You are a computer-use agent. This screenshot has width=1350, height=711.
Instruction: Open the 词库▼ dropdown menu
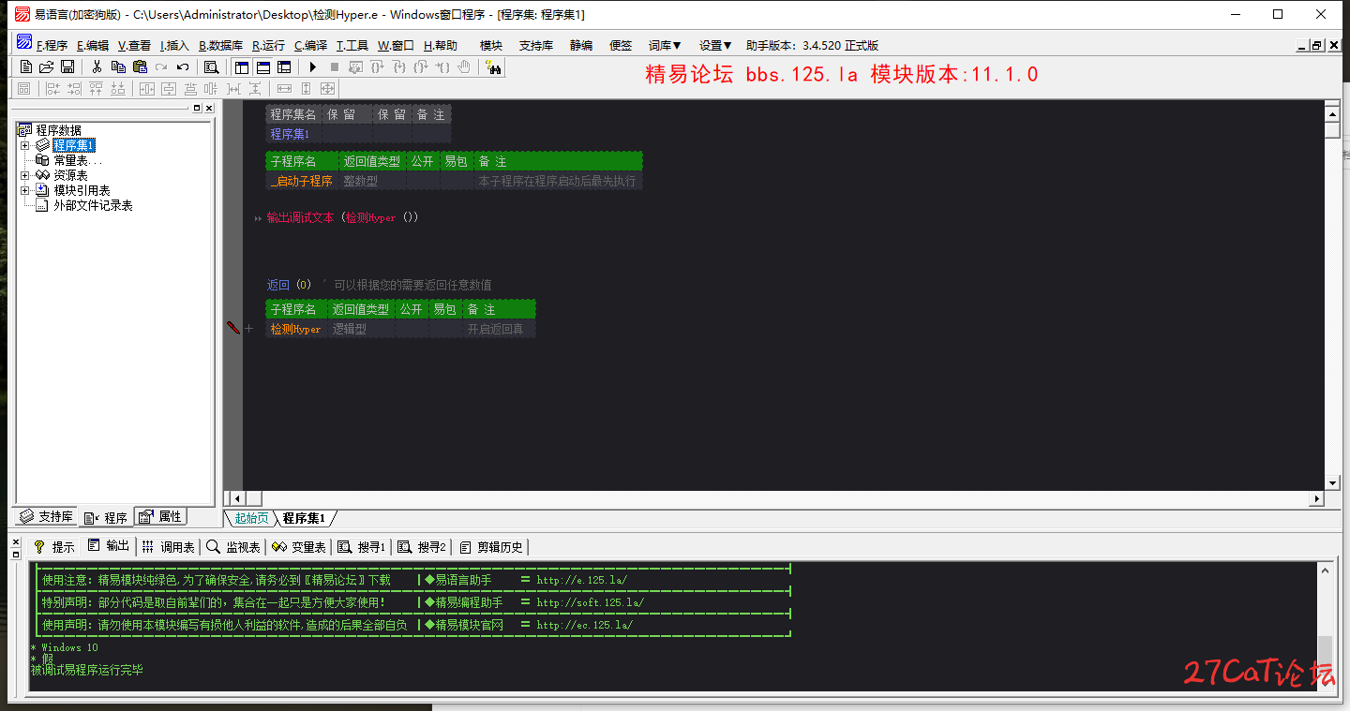pyautogui.click(x=665, y=45)
